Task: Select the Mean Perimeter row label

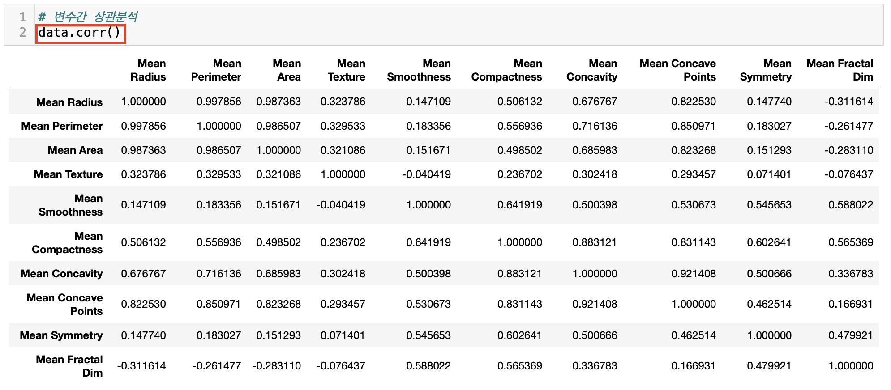Action: [62, 126]
